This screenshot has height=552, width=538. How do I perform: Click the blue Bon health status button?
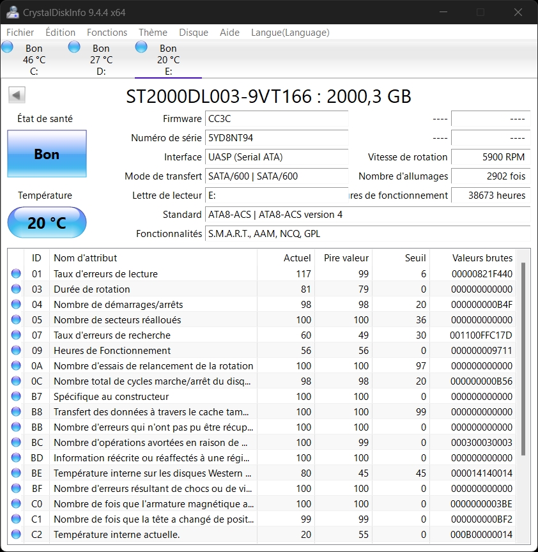47,154
